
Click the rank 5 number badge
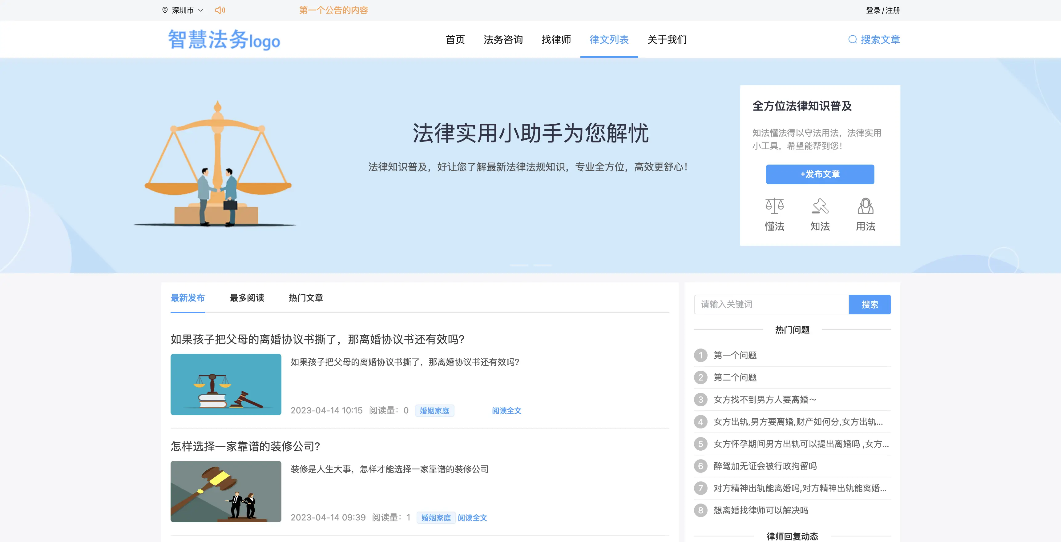click(x=700, y=444)
